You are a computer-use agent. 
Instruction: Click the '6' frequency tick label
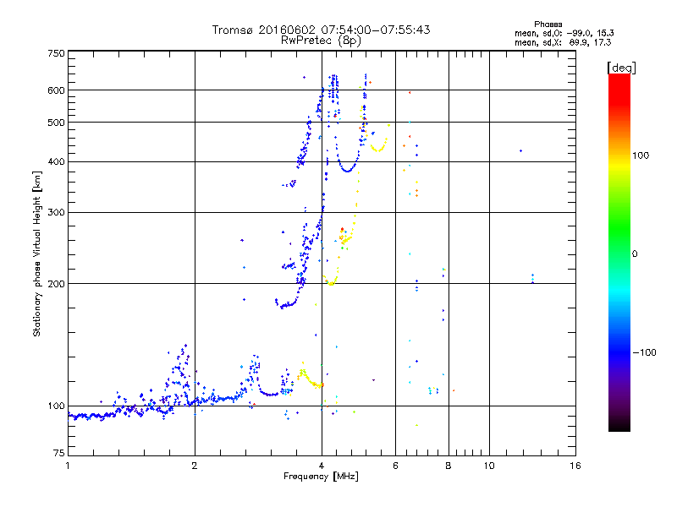point(395,466)
